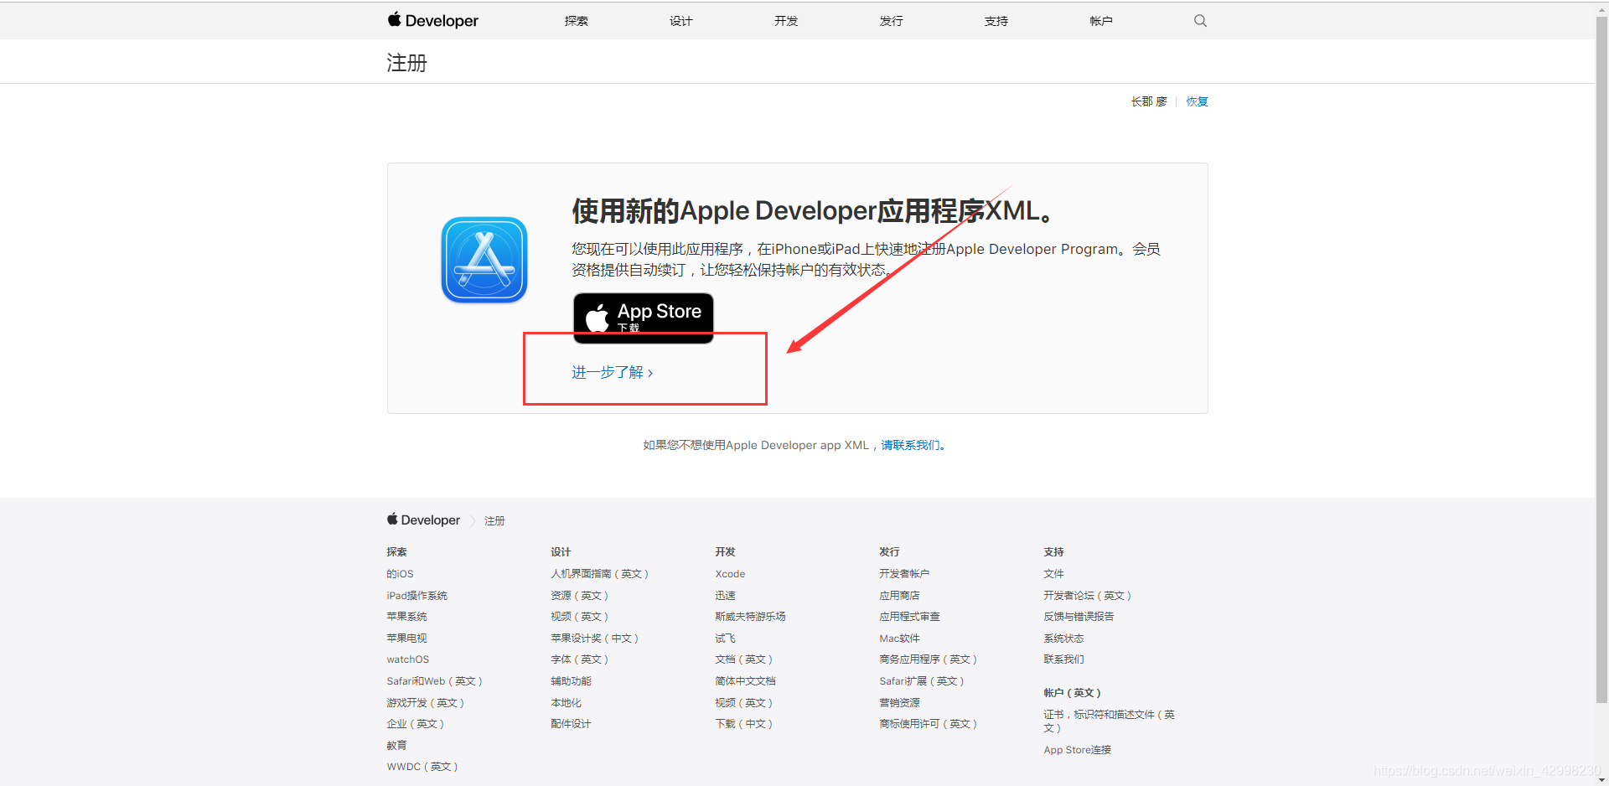Image resolution: width=1609 pixels, height=786 pixels.
Task: Click the 长郡 廖 account name
Action: point(1149,101)
